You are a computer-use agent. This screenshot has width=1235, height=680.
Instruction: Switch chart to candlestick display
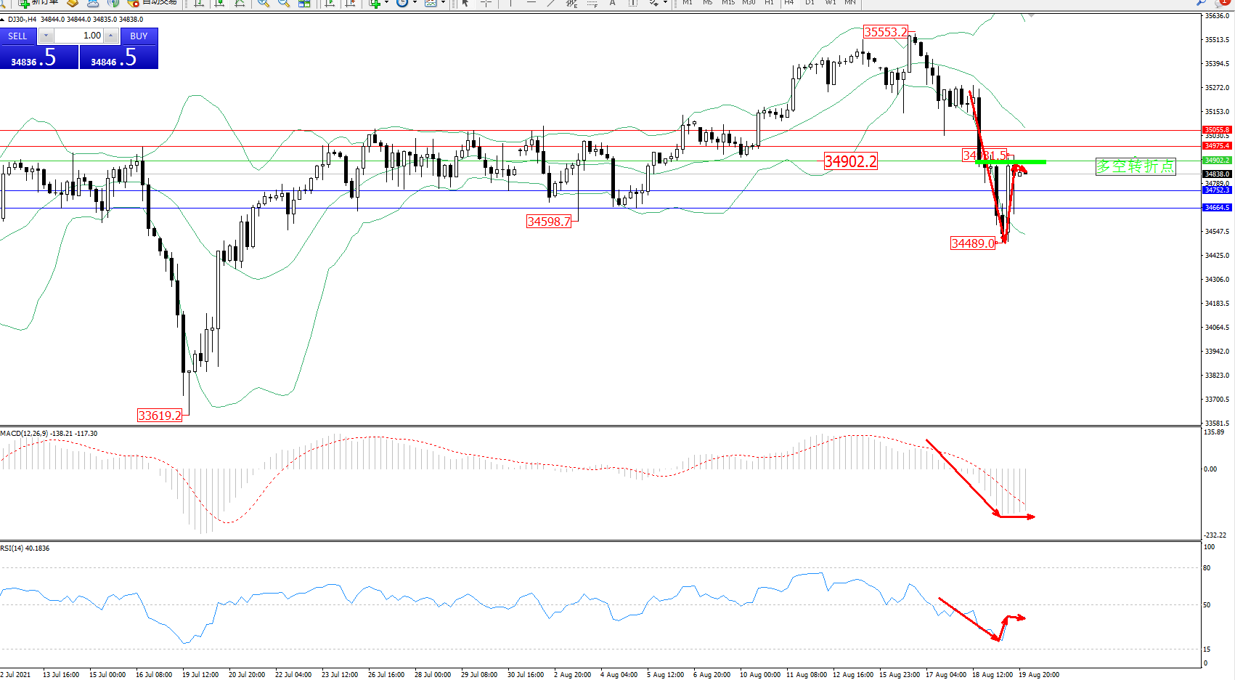[219, 3]
